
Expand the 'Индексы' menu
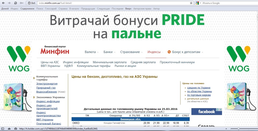(x=156, y=52)
